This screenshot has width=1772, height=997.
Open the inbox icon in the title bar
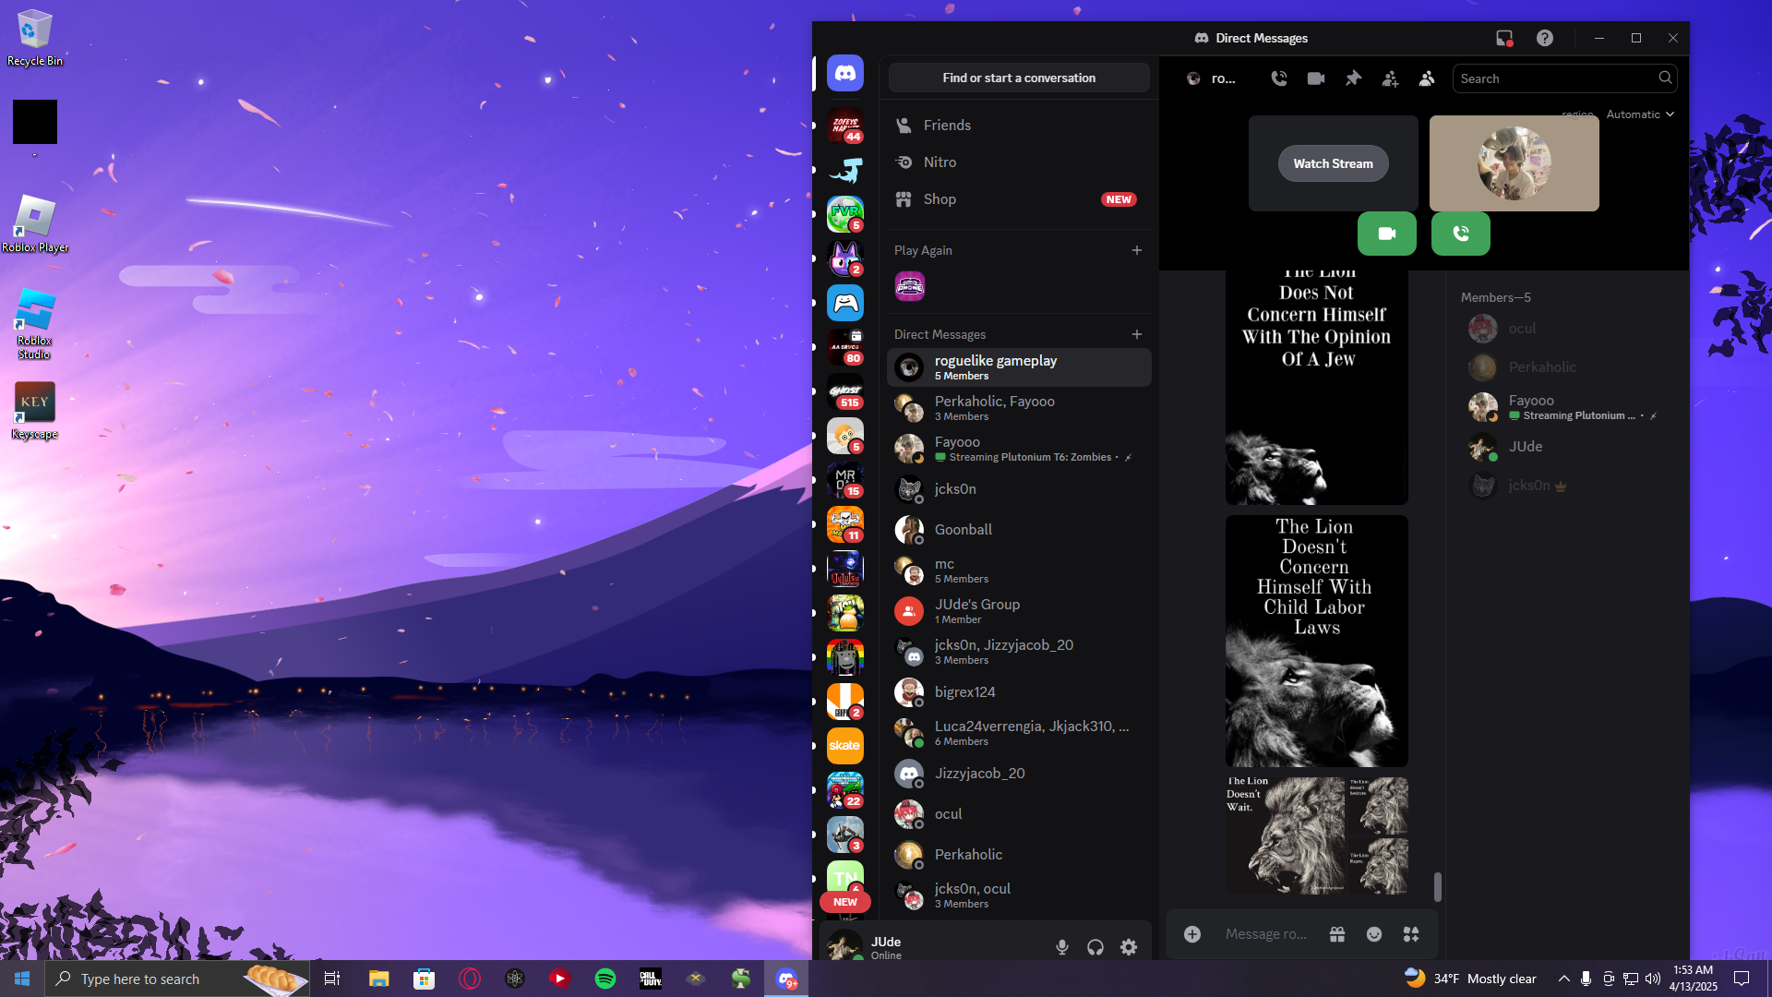tap(1504, 38)
